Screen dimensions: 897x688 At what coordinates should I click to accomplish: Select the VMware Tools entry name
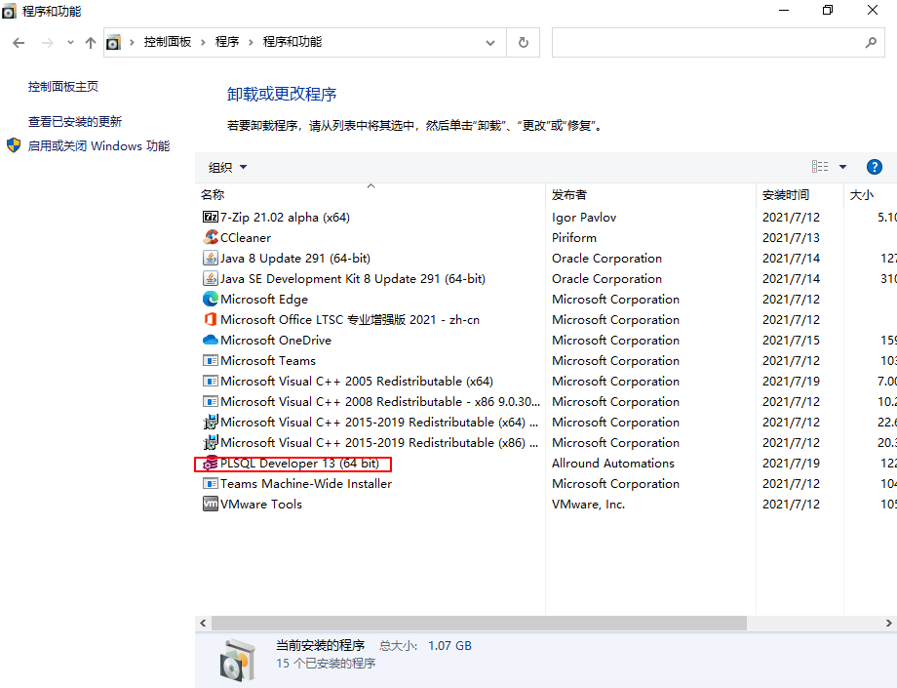pyautogui.click(x=261, y=505)
